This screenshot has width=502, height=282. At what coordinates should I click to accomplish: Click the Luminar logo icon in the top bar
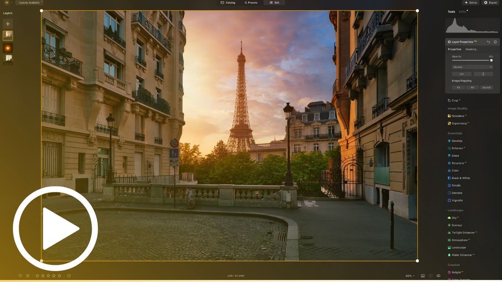point(7,3)
